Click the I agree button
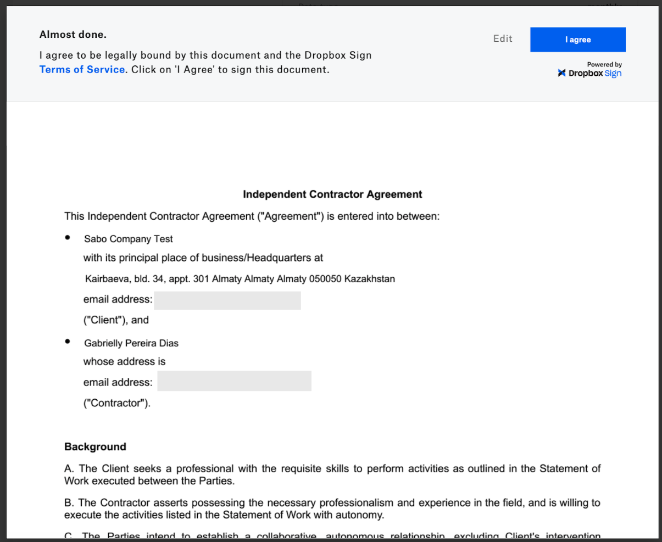This screenshot has height=542, width=662. (578, 40)
